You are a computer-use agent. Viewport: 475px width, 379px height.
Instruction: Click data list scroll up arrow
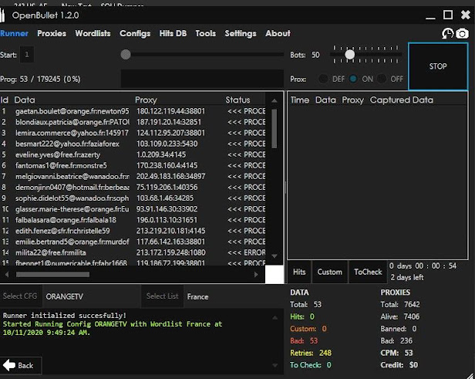(275, 100)
